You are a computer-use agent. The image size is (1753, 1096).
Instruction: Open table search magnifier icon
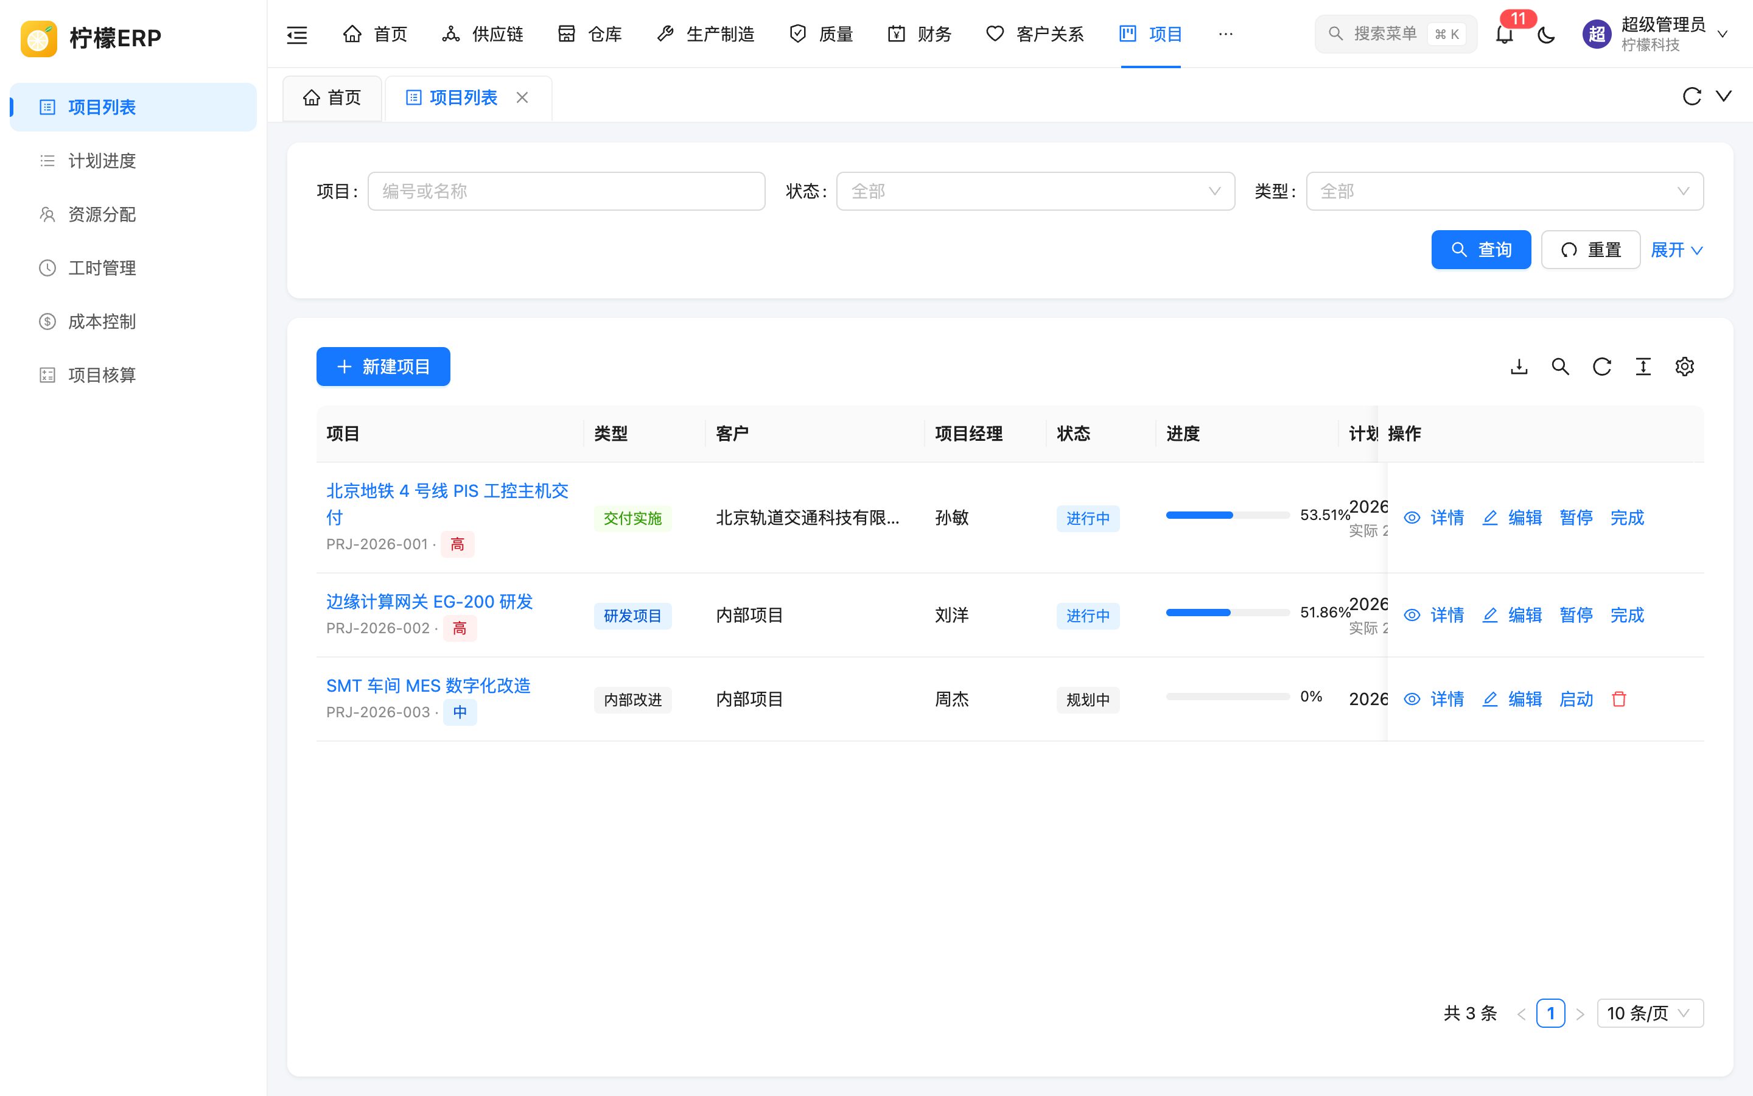tap(1560, 367)
